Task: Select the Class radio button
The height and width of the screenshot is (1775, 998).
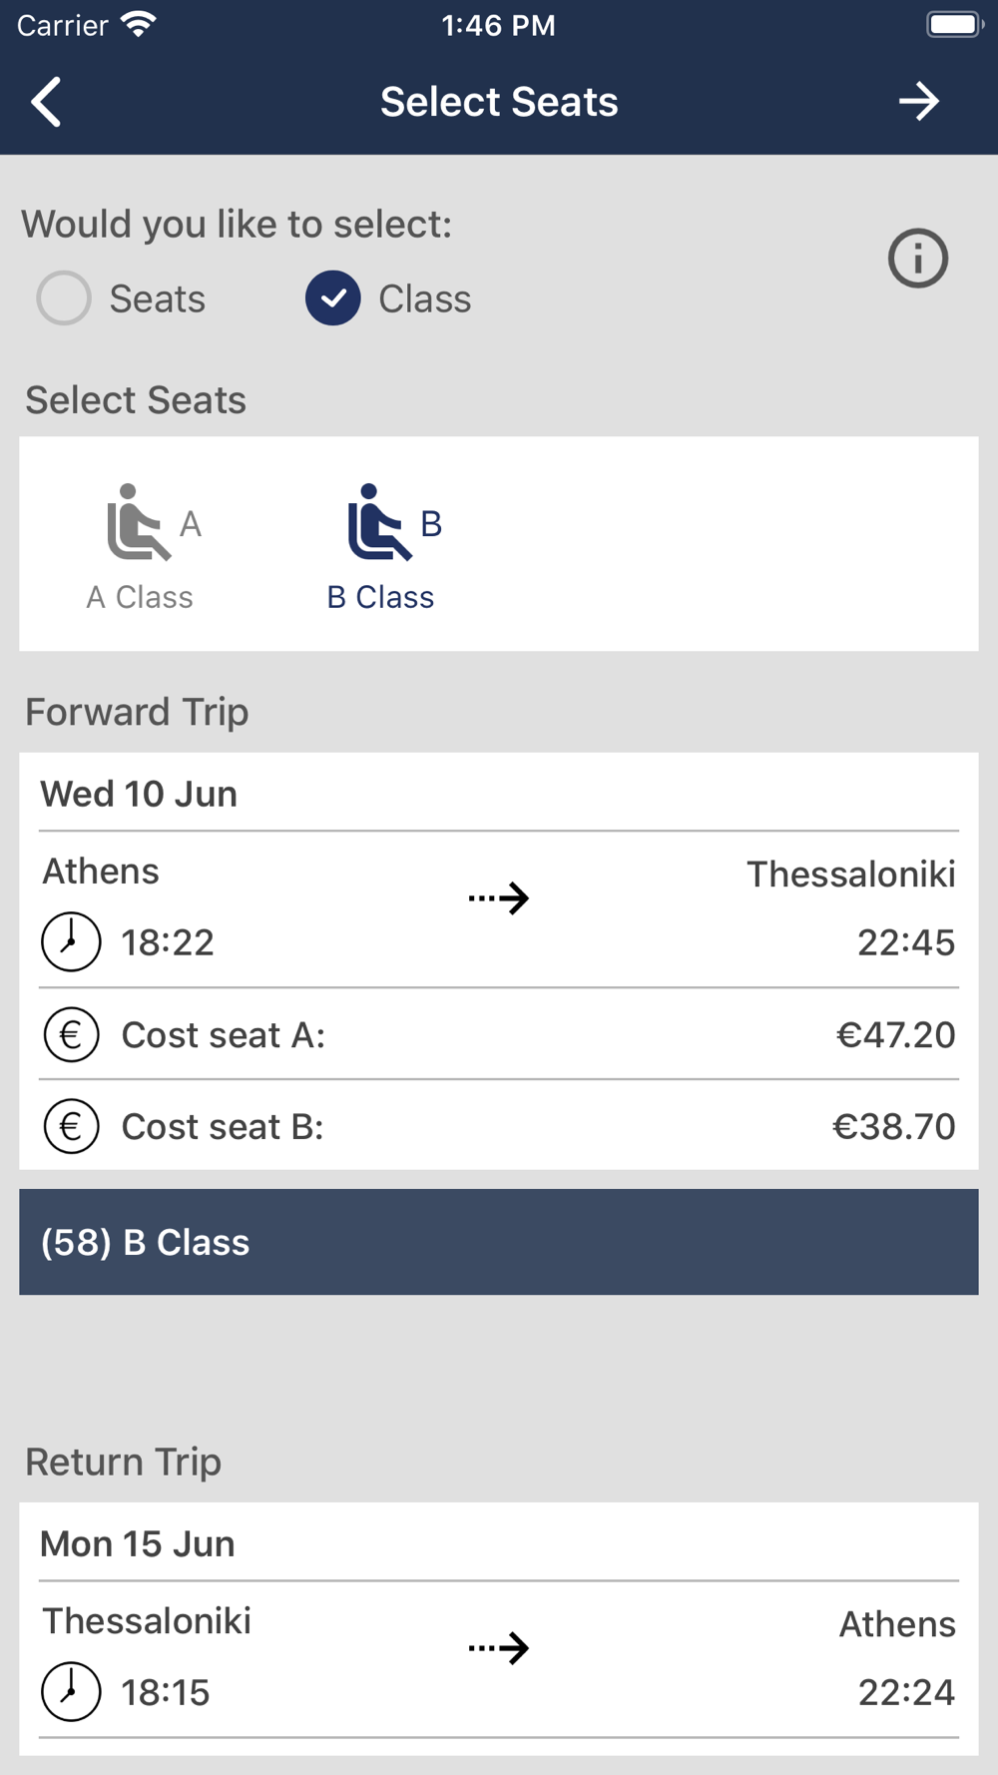Action: (x=333, y=298)
